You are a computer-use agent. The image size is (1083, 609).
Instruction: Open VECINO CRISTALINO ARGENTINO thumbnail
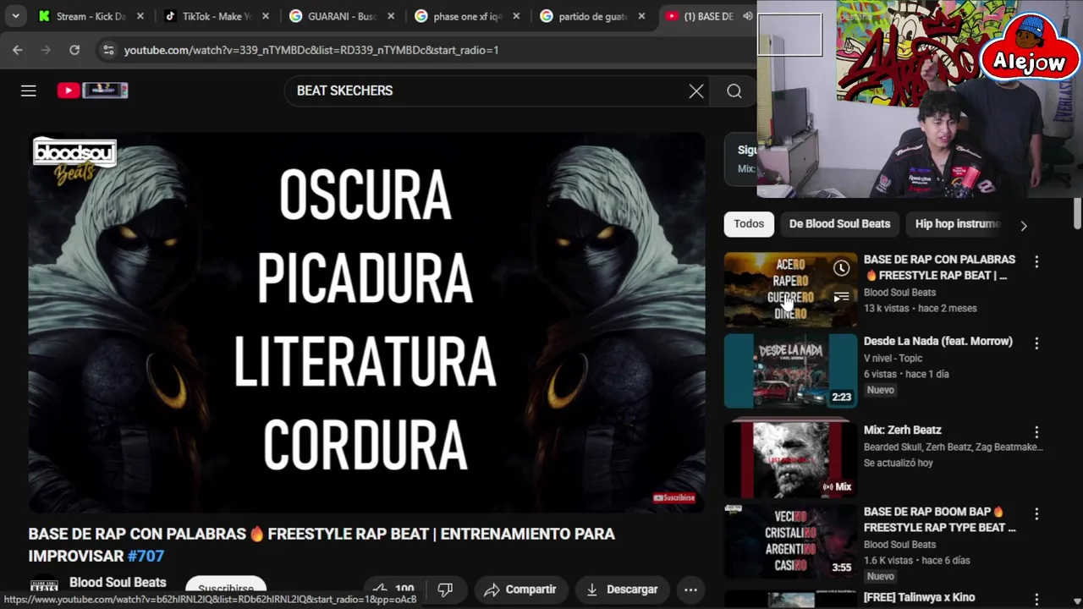(x=790, y=541)
